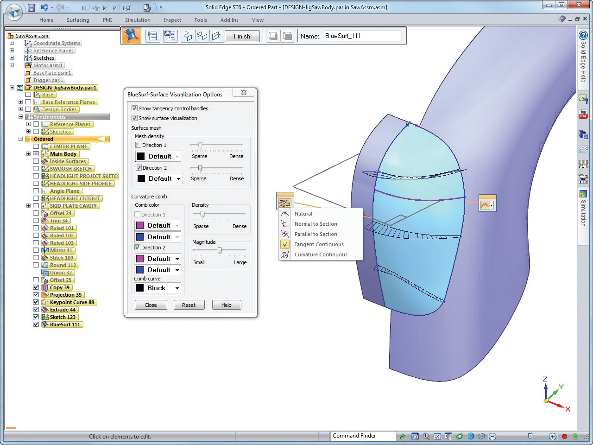
Task: Click the red record button in status bar
Action: (x=564, y=436)
